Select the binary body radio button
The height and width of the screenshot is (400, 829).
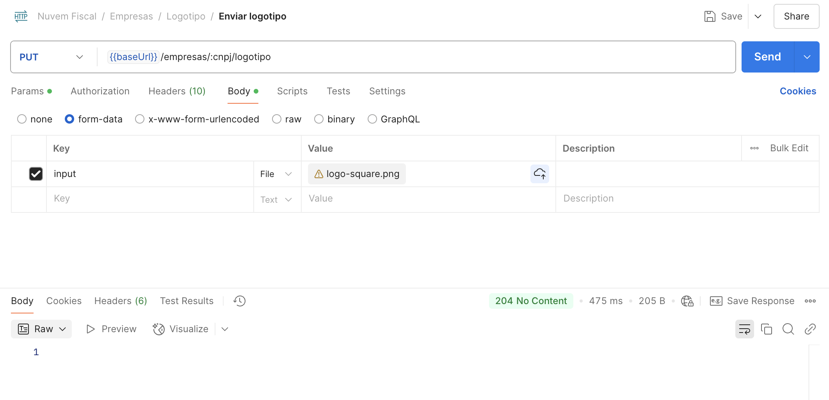[x=319, y=119]
